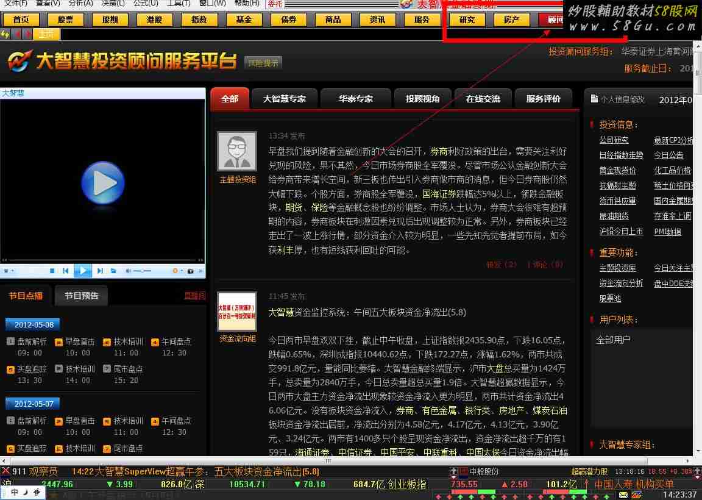The image size is (702, 500).
Task: Switch to the 节目预告 tab
Action: 81,296
